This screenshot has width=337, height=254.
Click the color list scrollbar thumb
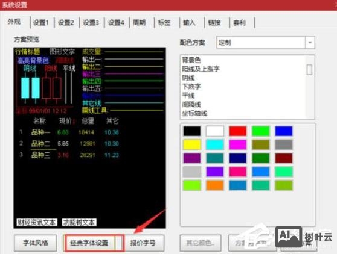(309, 70)
